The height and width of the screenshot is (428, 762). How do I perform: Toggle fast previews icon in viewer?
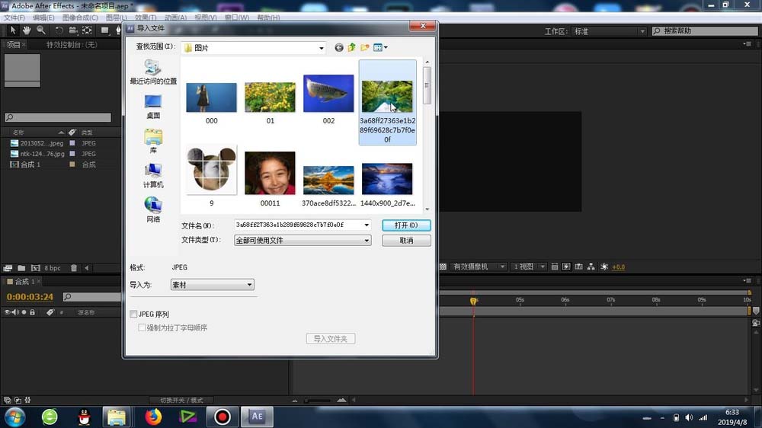point(566,267)
